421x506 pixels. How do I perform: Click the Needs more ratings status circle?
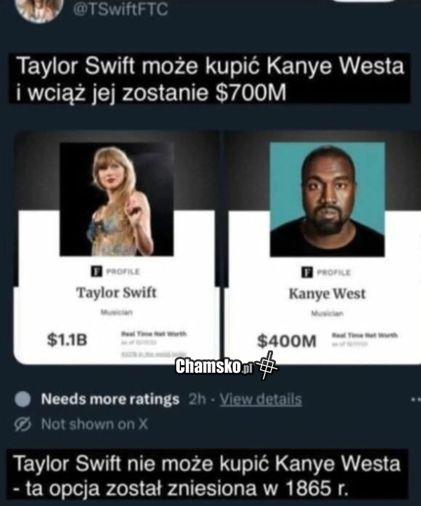[x=22, y=399]
